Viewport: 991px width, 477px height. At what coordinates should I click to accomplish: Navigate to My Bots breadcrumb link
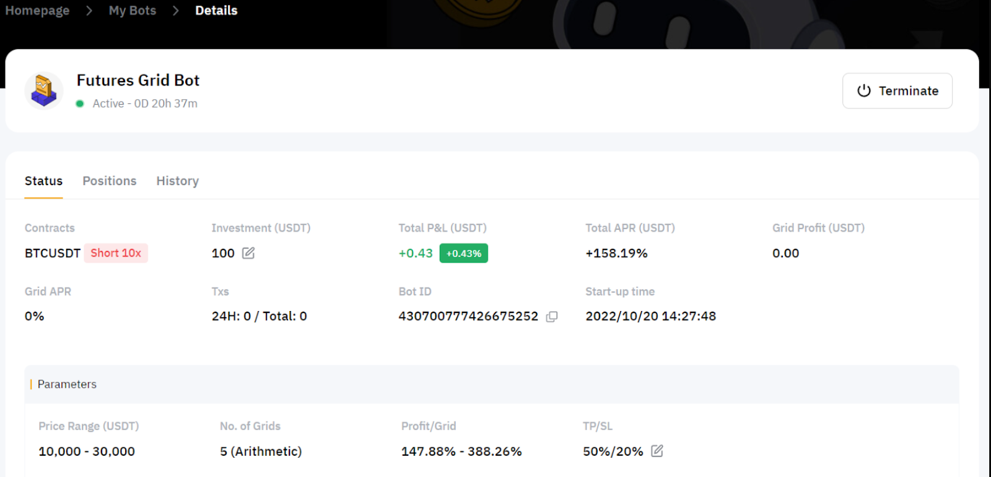(133, 11)
